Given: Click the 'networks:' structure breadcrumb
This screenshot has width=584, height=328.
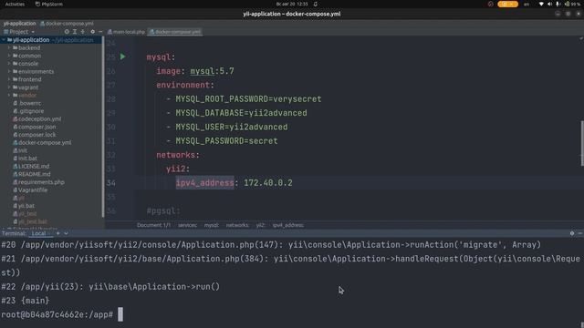Looking at the screenshot, I should click(x=237, y=225).
